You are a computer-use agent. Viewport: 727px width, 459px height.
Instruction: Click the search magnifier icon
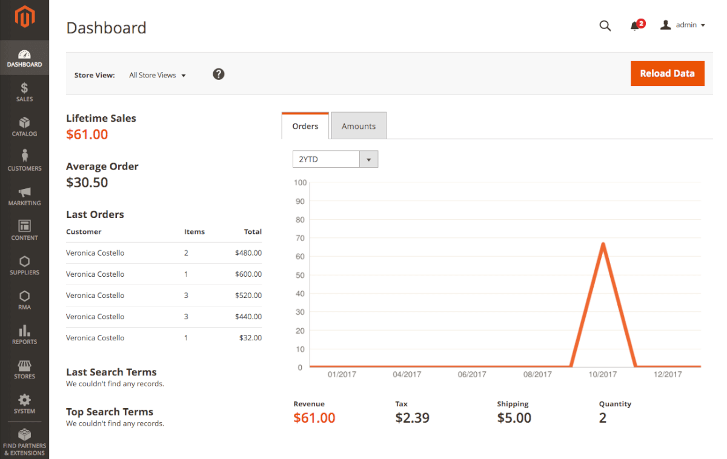[605, 25]
